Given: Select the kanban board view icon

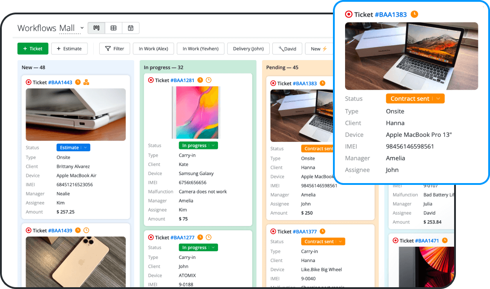Looking at the screenshot, I should [96, 27].
